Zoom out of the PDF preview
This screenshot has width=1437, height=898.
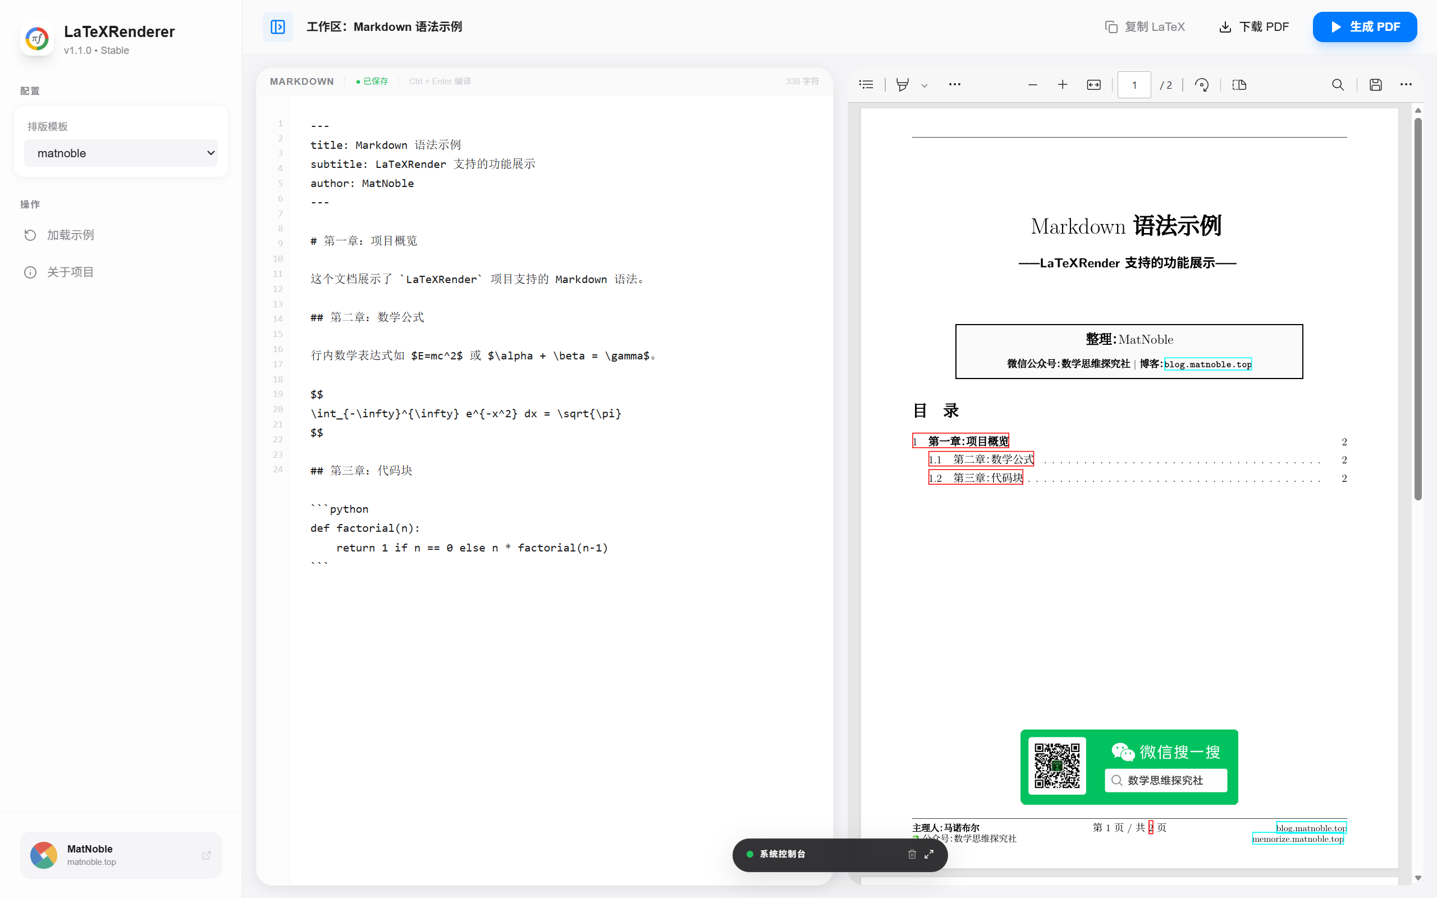(1033, 84)
